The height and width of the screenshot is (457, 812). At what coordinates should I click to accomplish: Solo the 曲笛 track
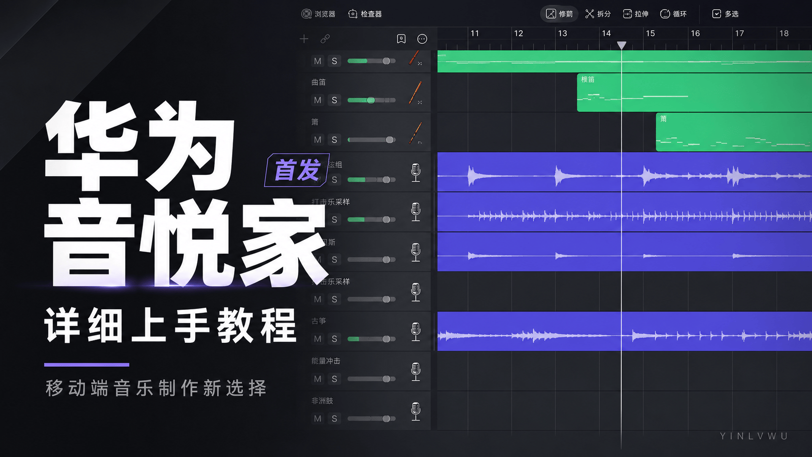334,100
